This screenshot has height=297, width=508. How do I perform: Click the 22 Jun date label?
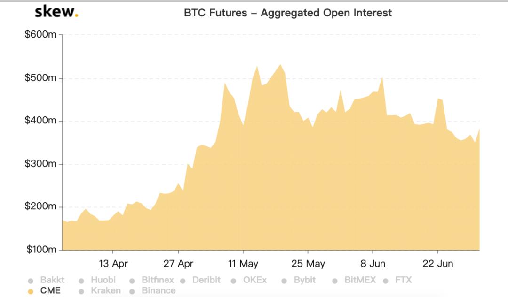point(437,264)
